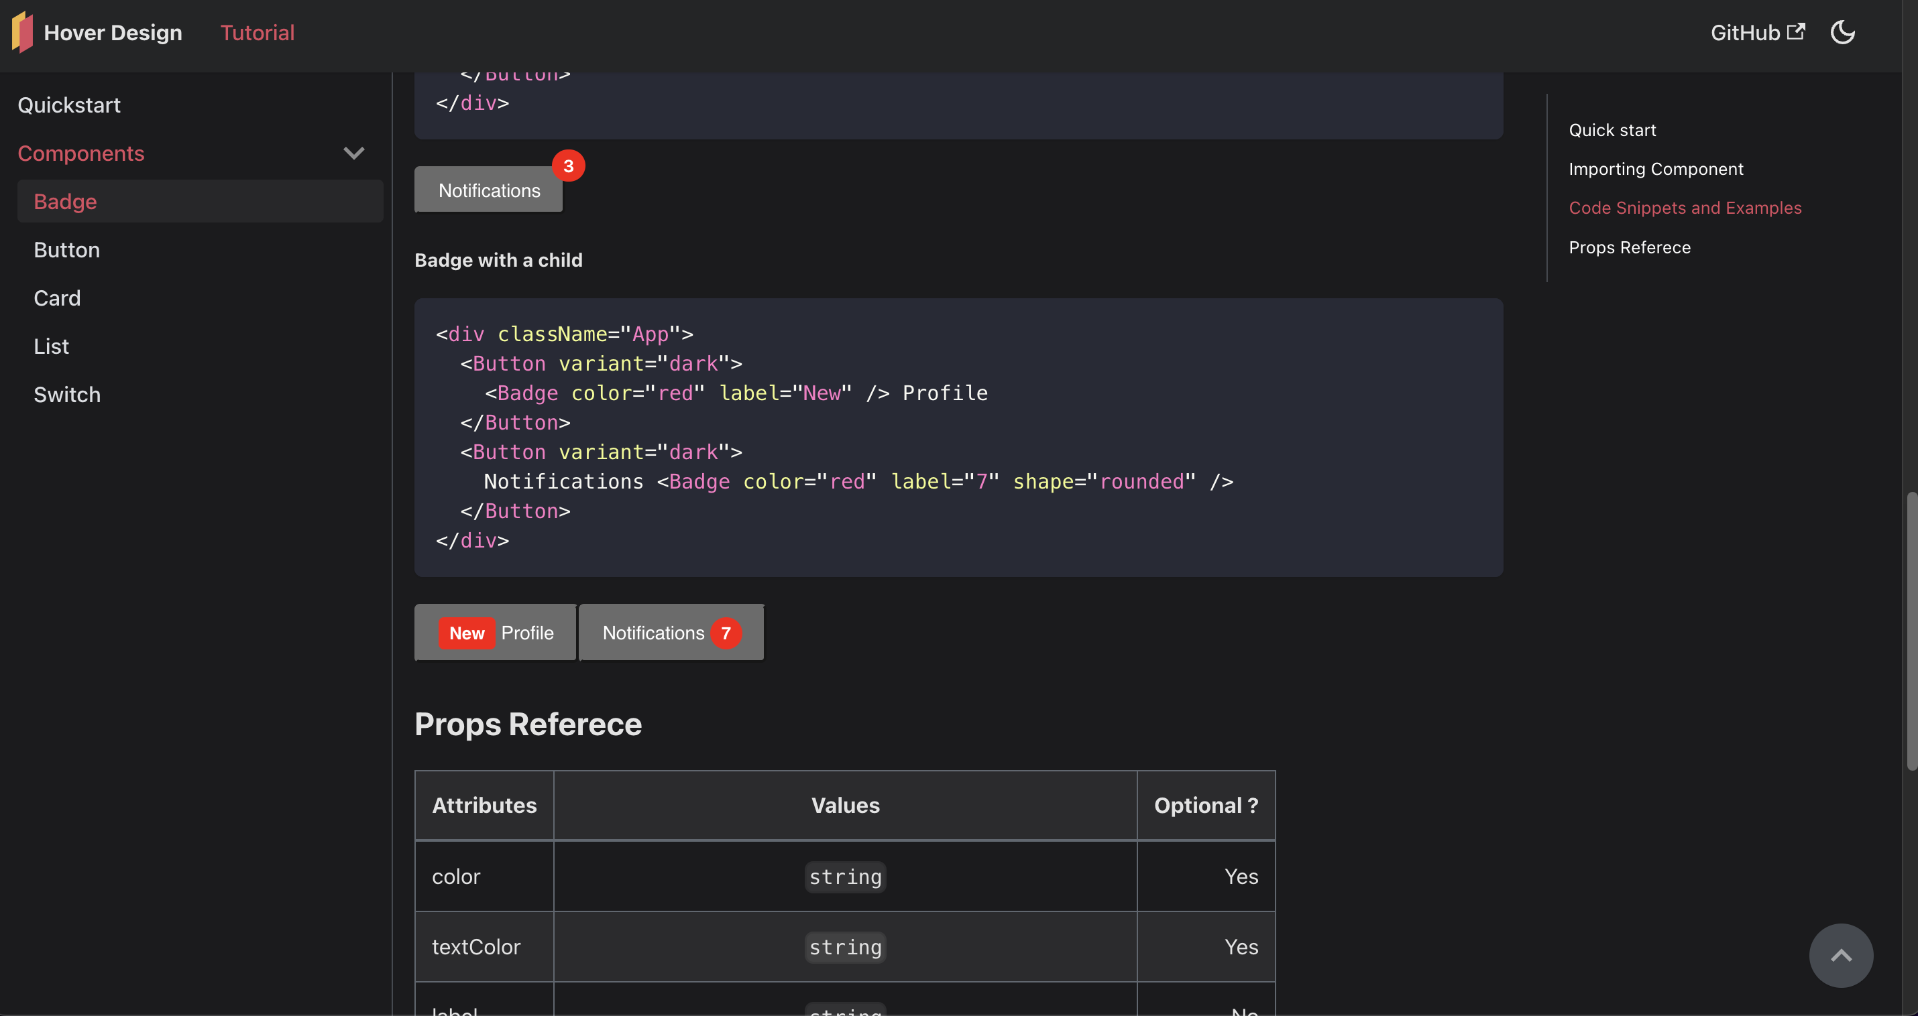Open the GitHub external link
1918x1016 pixels.
(x=1756, y=32)
